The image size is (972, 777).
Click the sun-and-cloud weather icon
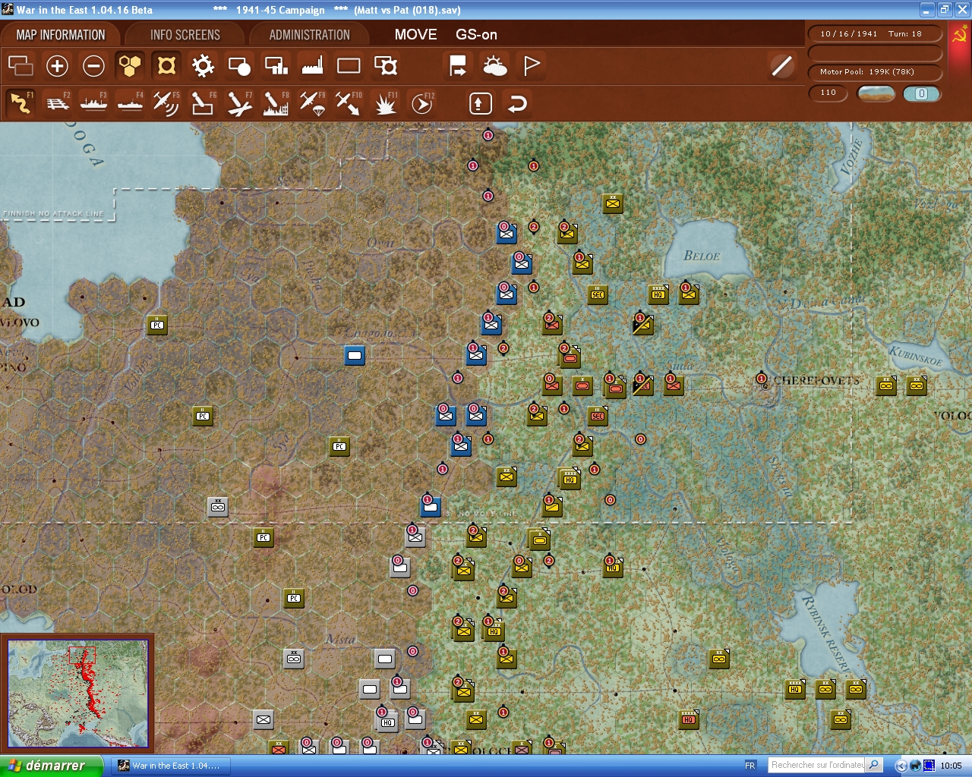(x=495, y=66)
